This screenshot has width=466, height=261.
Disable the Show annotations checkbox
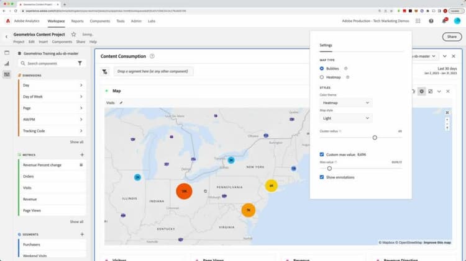(x=322, y=177)
